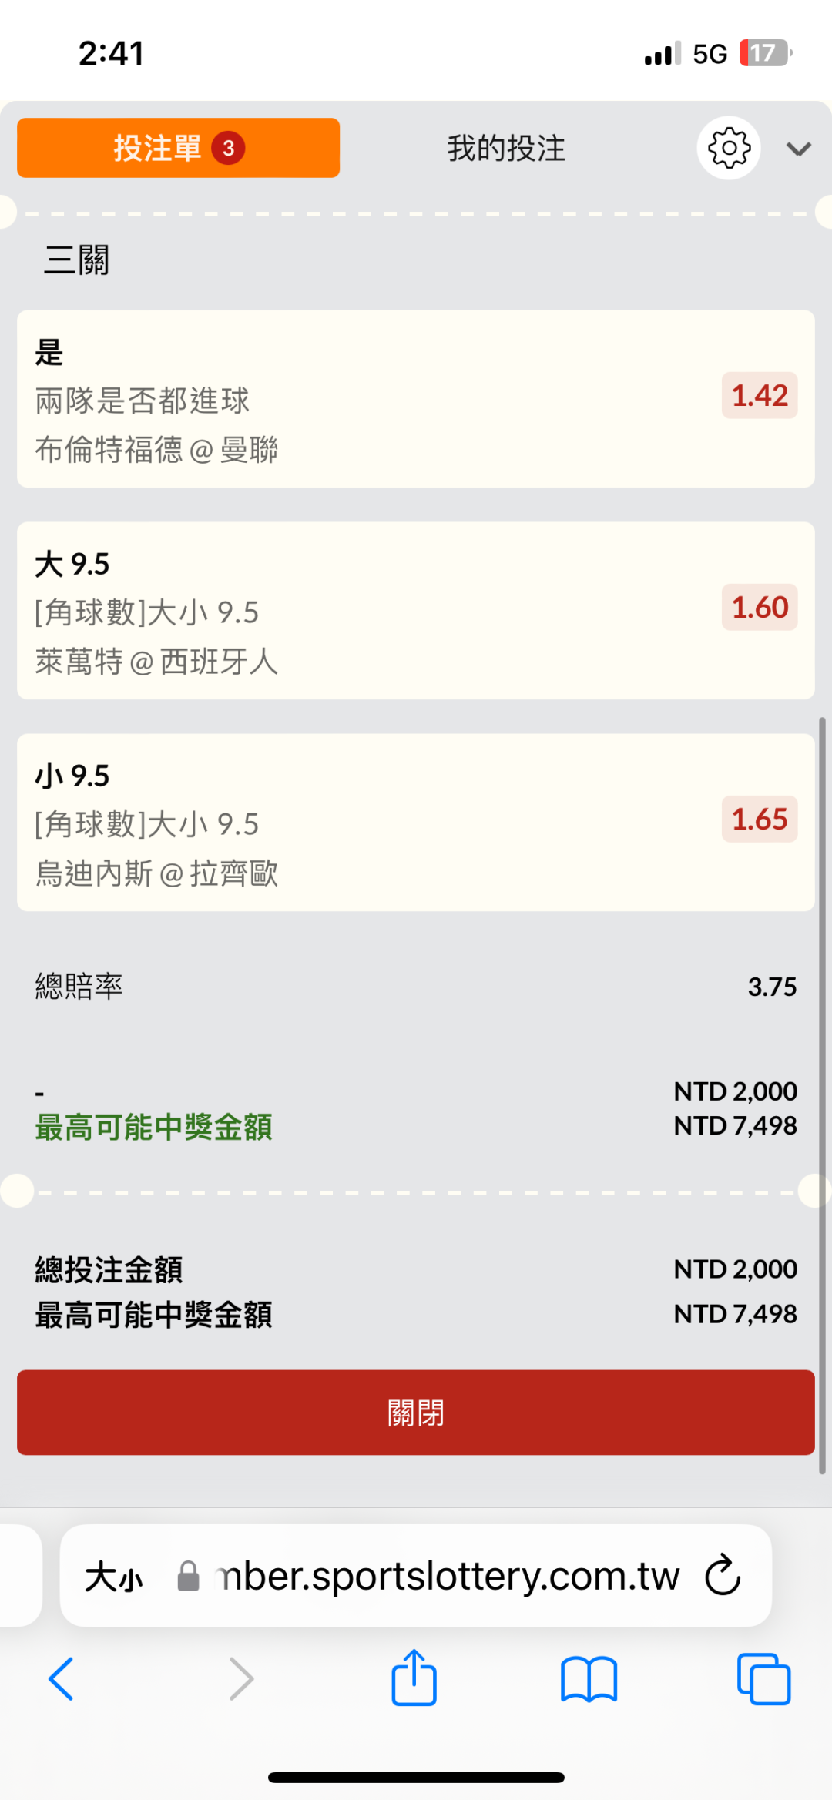Open Safari bookmarks book icon

point(589,1678)
